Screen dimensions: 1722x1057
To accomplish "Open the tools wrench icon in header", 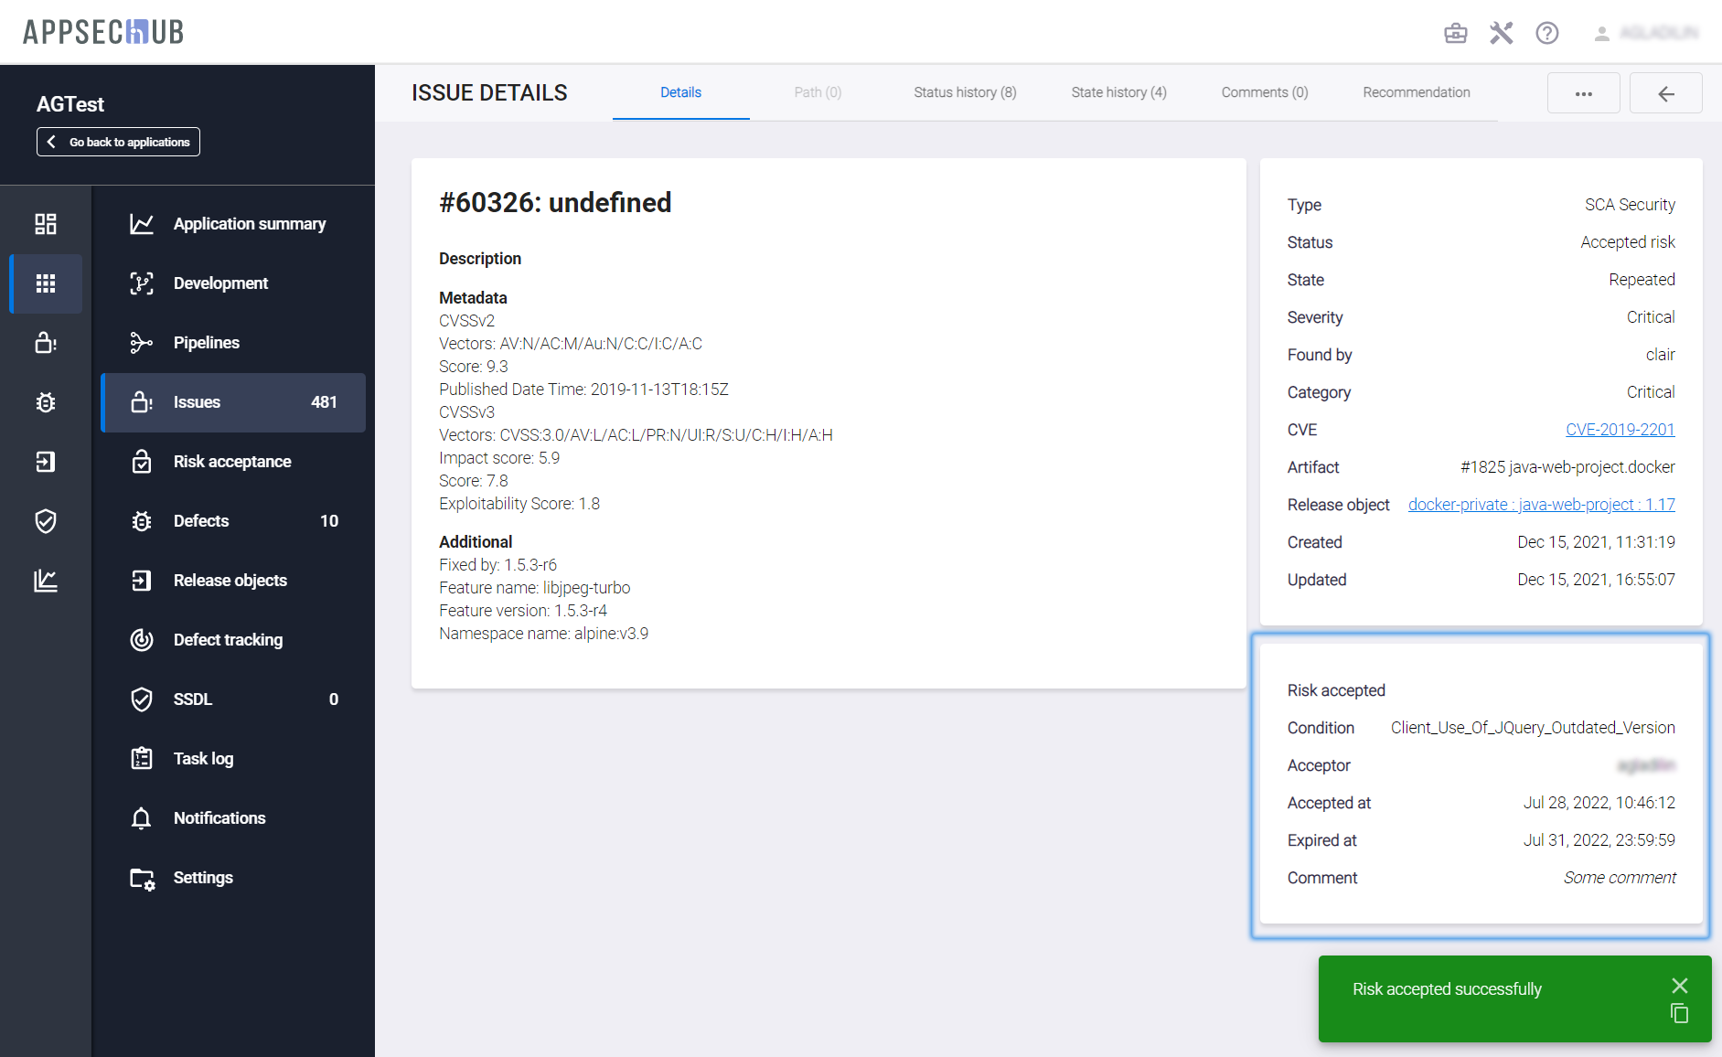I will click(1501, 34).
